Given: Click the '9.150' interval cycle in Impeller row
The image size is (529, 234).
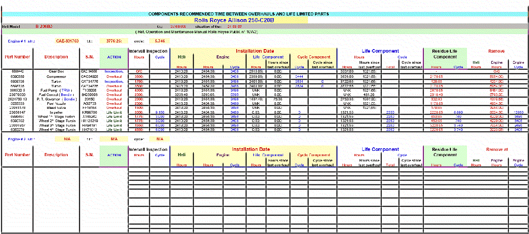Looking at the screenshot, I should pyautogui.click(x=159, y=111).
